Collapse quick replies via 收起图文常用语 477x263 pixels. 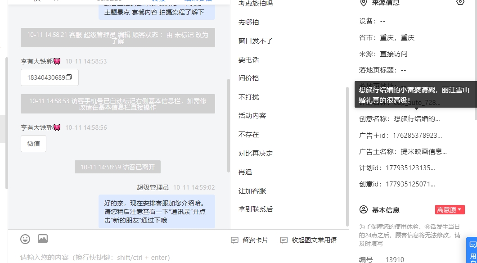[308, 240]
